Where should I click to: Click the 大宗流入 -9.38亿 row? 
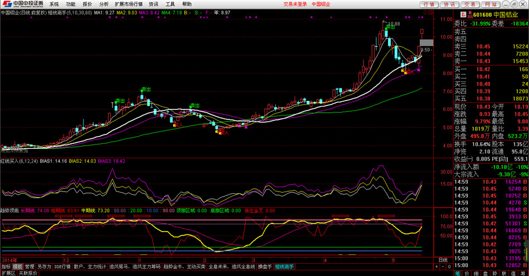point(491,174)
